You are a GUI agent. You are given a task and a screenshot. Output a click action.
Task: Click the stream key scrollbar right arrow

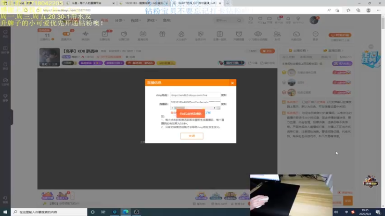215,108
